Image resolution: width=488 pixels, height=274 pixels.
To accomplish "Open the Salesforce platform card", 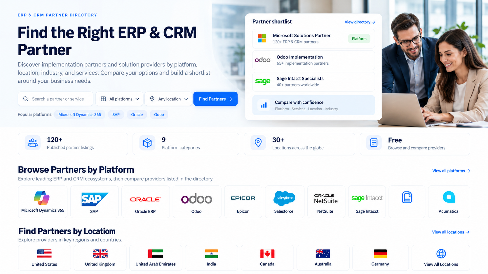I will tap(284, 202).
